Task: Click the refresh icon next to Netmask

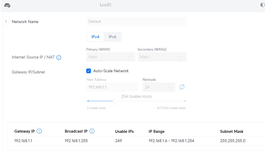Action: click(182, 87)
